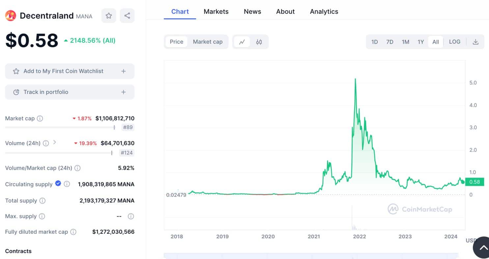Open the News tab
The height and width of the screenshot is (259, 489).
253,11
